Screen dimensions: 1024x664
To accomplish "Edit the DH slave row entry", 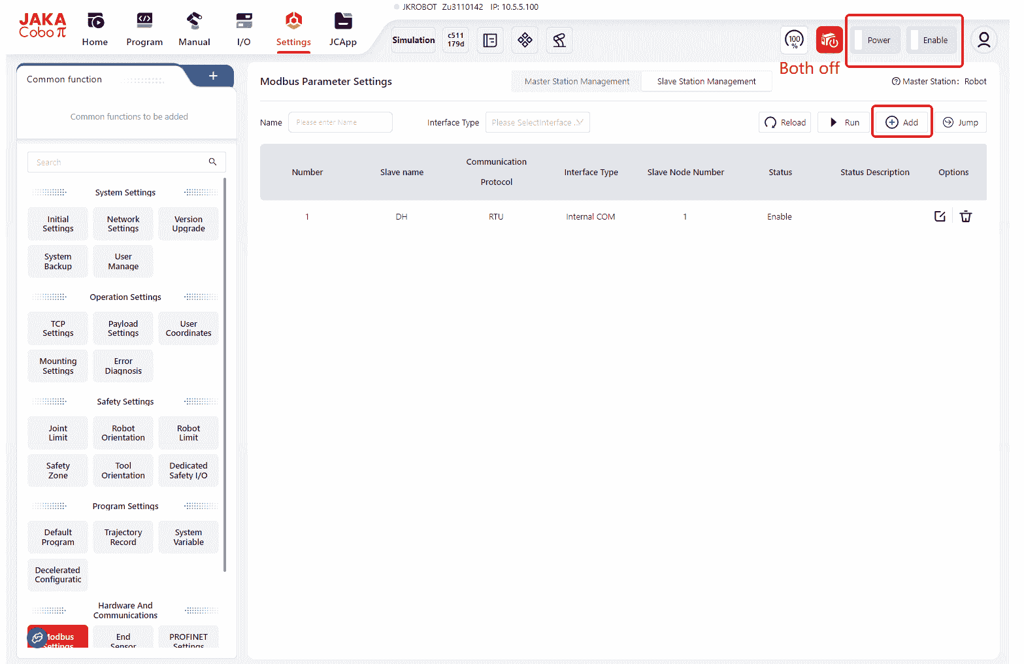I will coord(940,217).
